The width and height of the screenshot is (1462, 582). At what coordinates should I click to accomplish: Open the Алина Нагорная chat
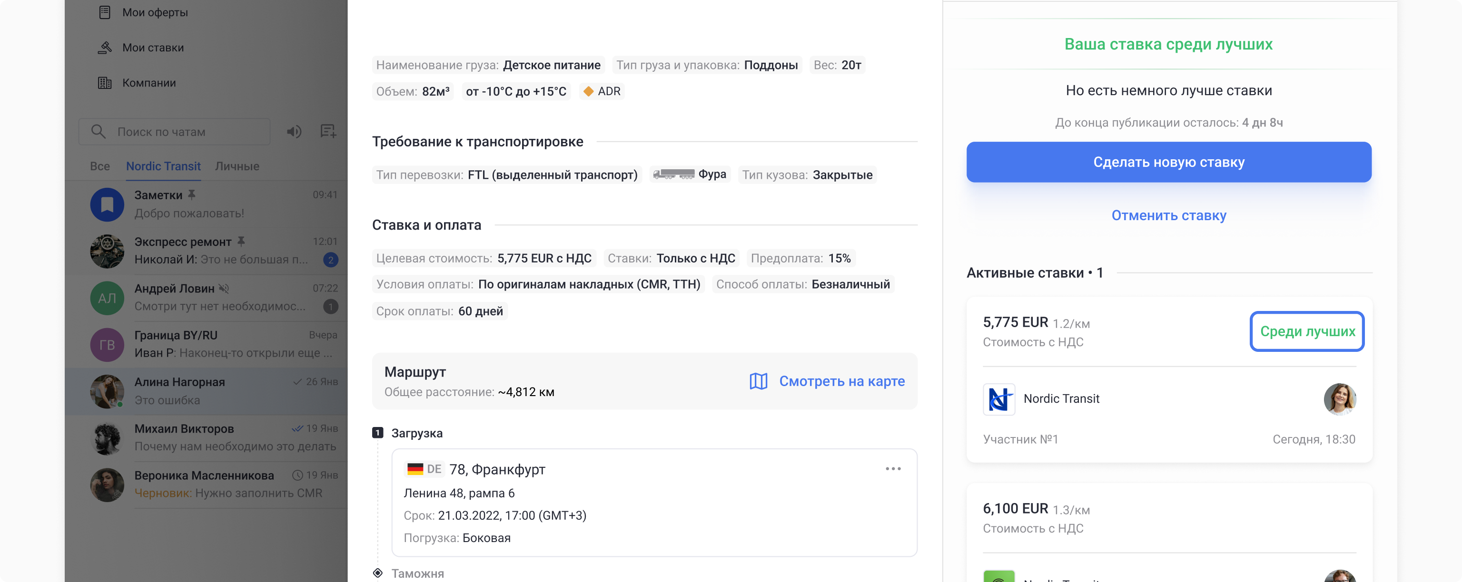pyautogui.click(x=207, y=391)
